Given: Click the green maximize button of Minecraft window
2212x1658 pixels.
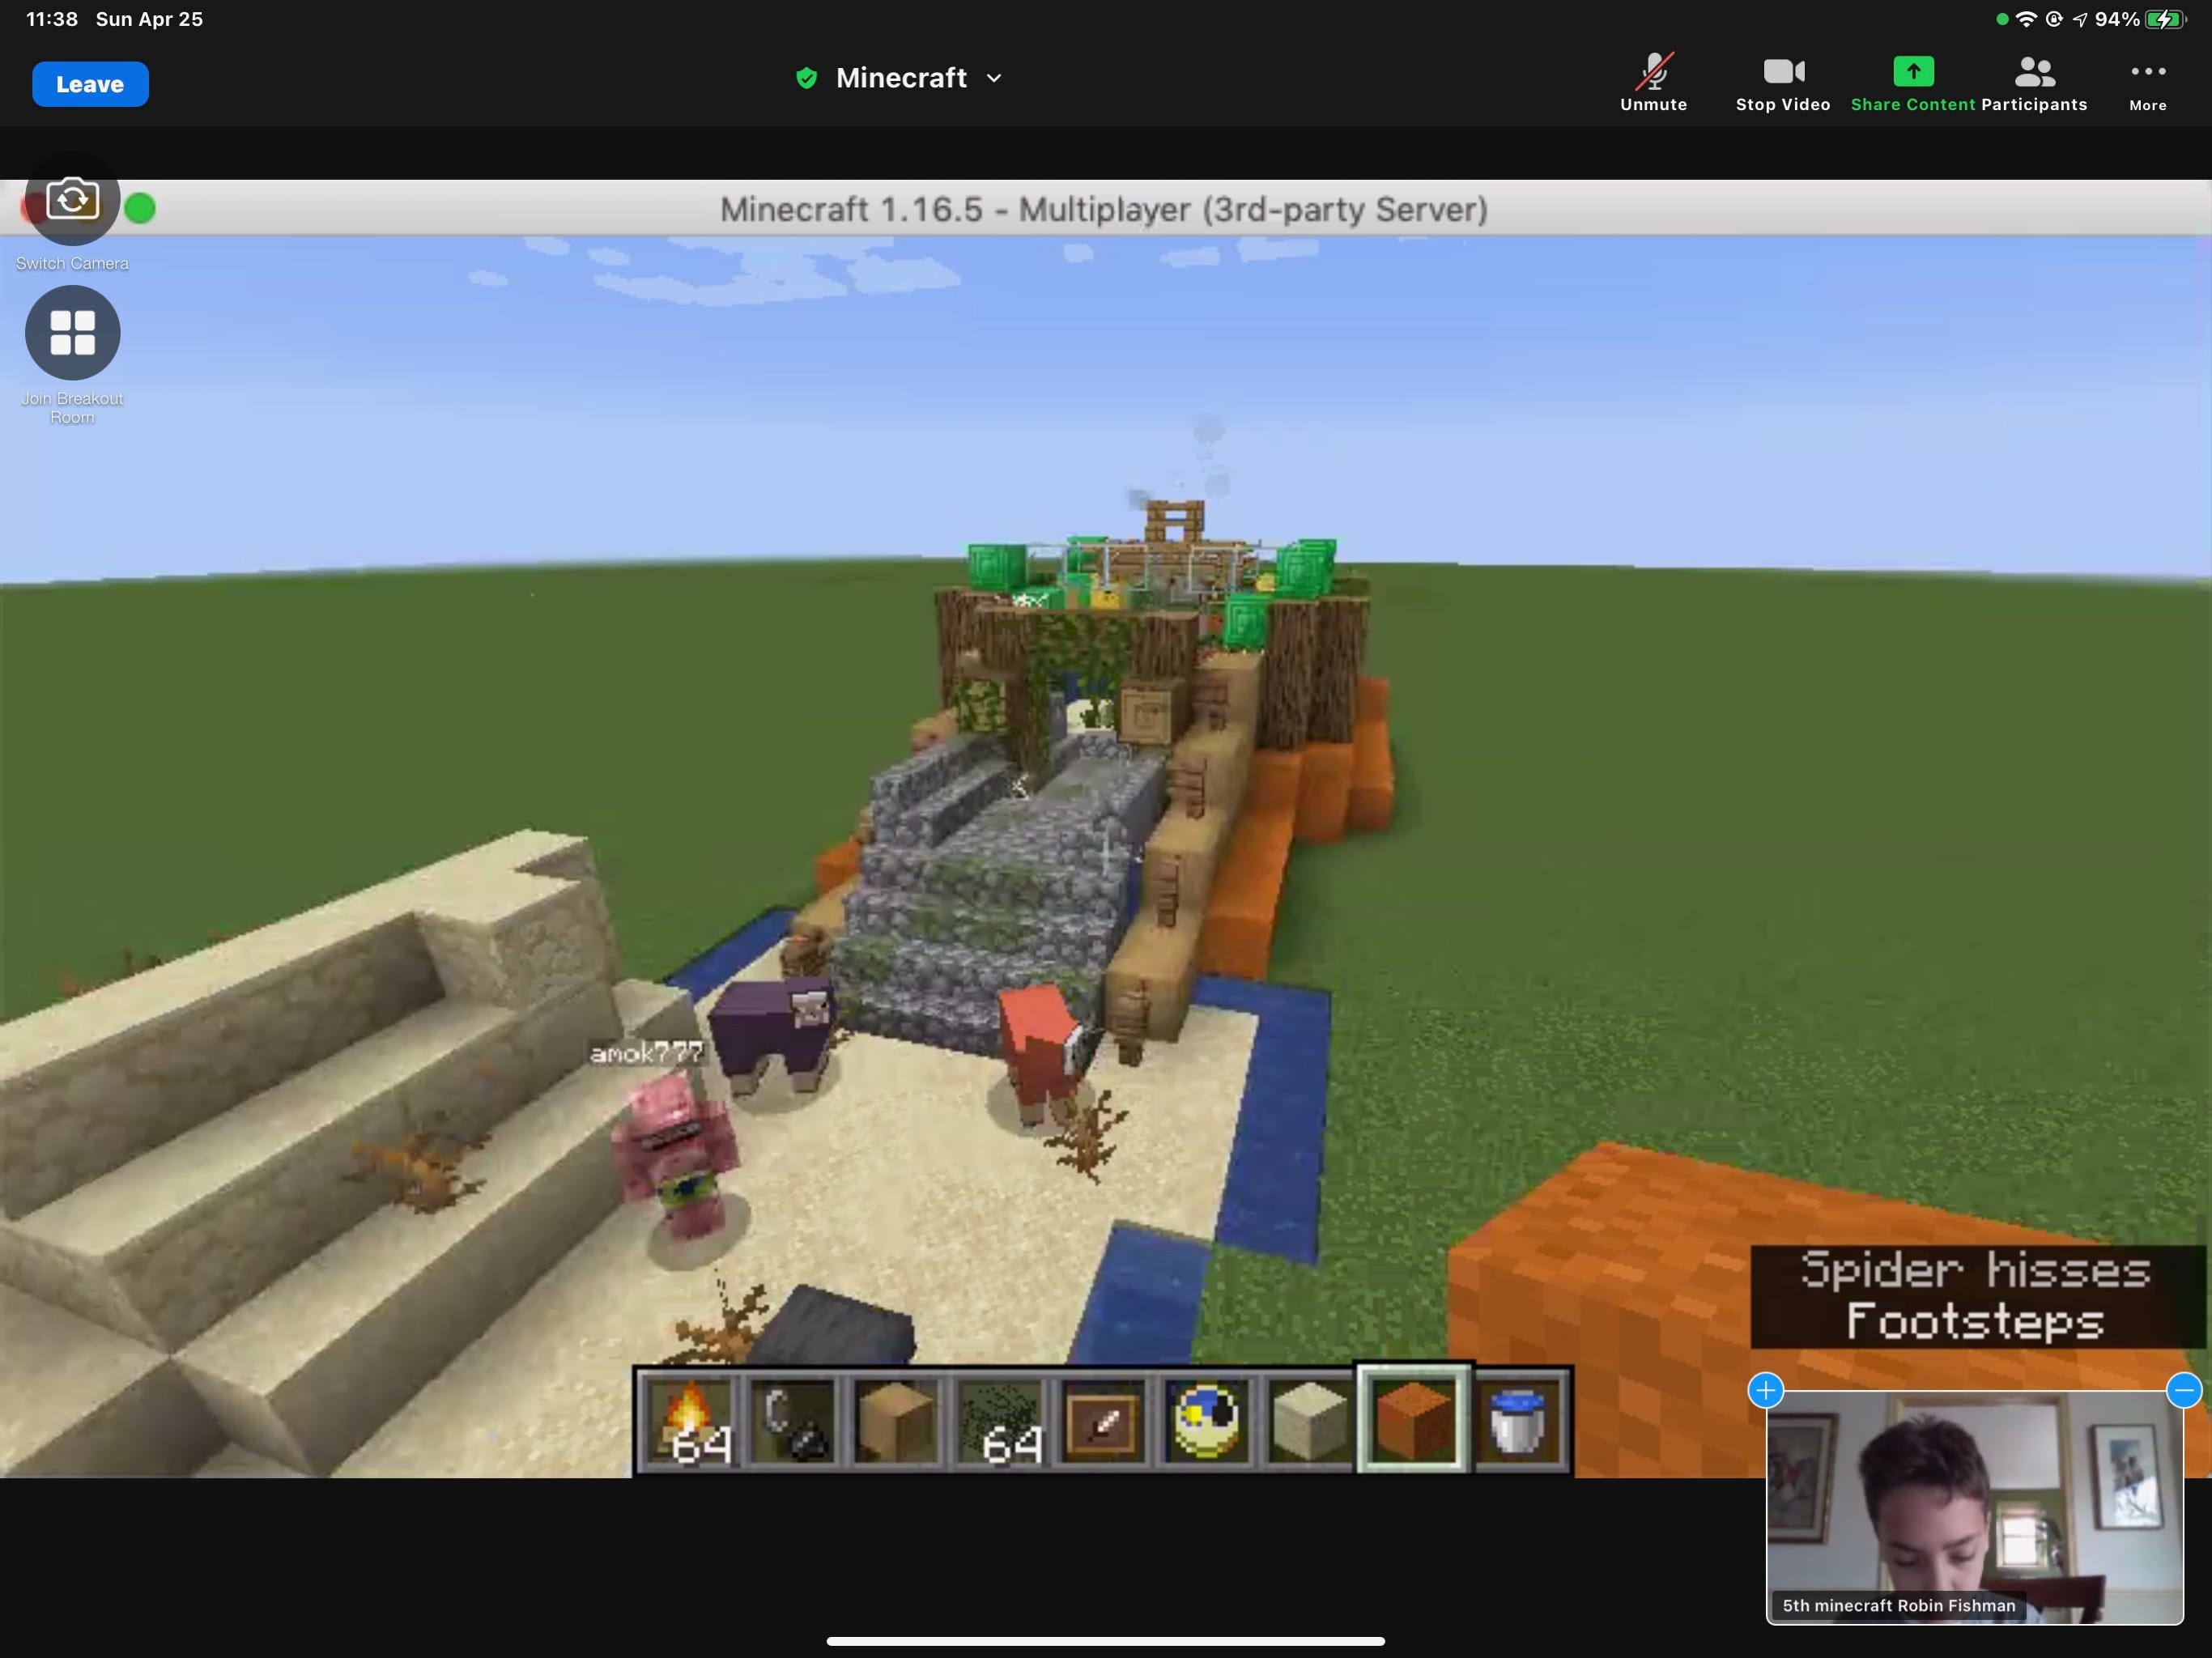Looking at the screenshot, I should pyautogui.click(x=141, y=208).
